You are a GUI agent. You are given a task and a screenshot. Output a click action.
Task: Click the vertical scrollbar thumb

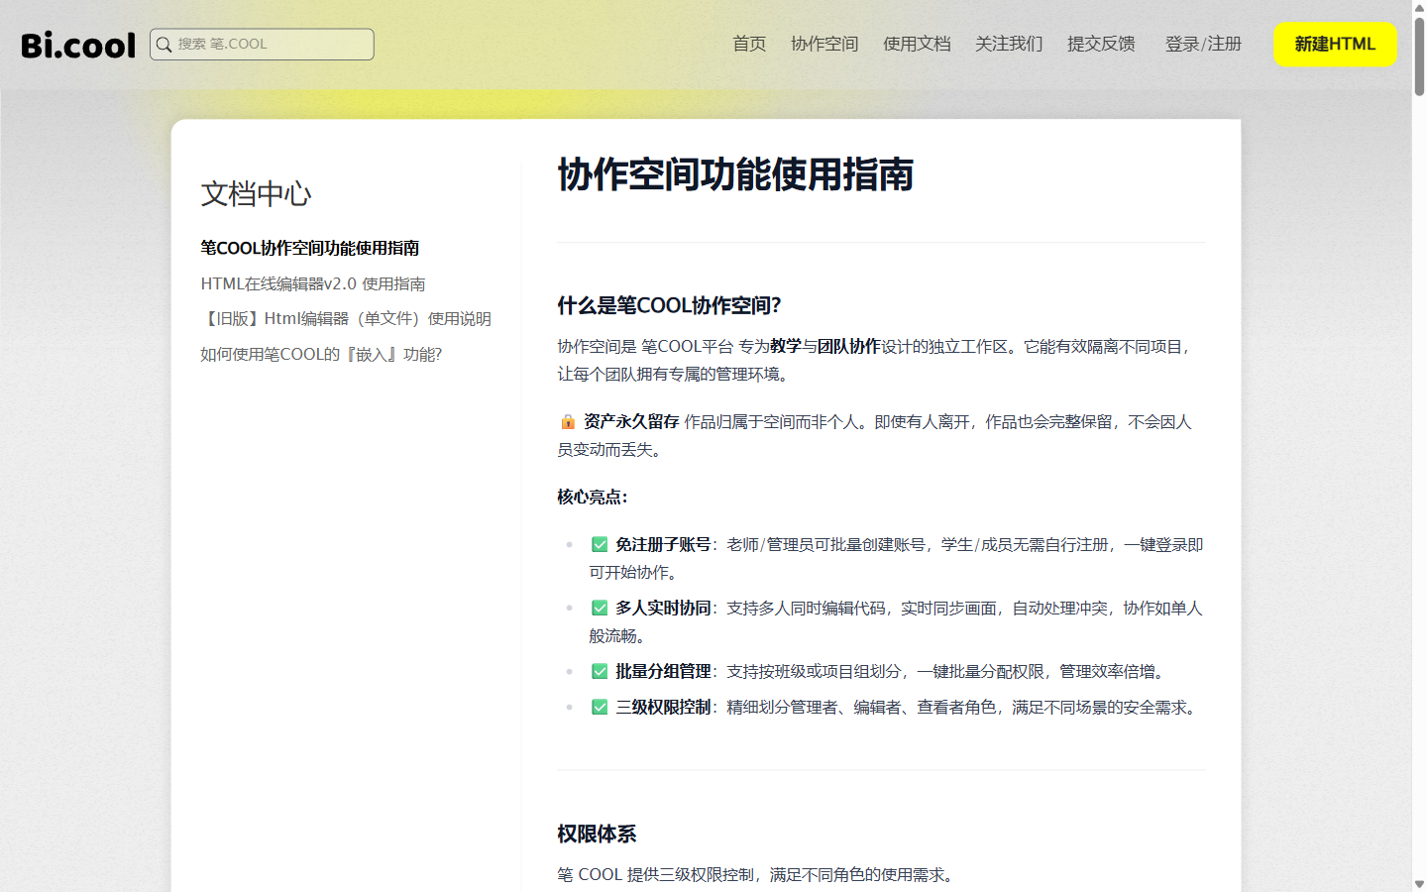[1419, 56]
